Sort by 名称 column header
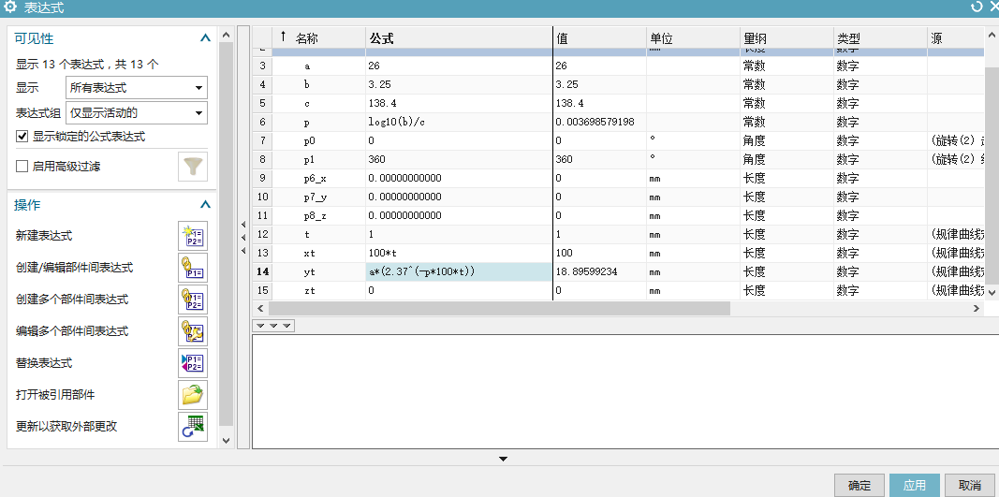 307,38
